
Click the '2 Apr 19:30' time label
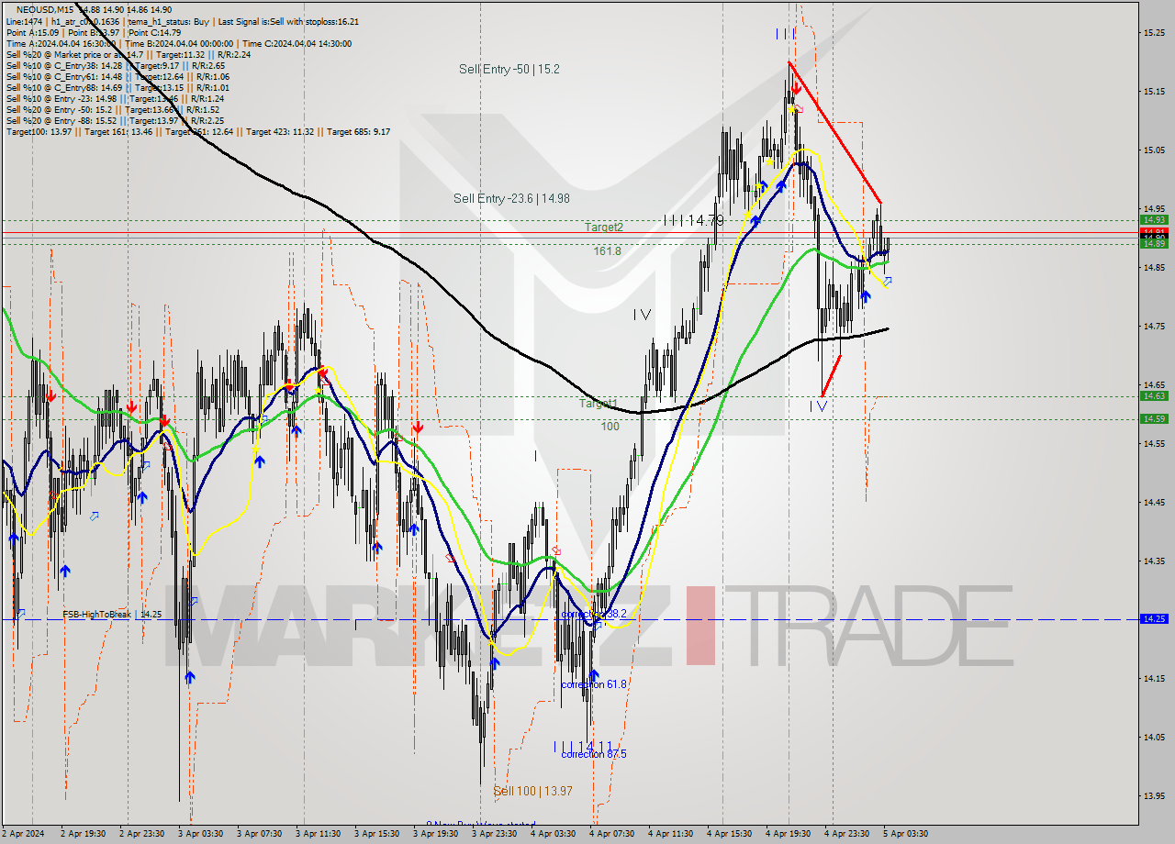(x=83, y=834)
